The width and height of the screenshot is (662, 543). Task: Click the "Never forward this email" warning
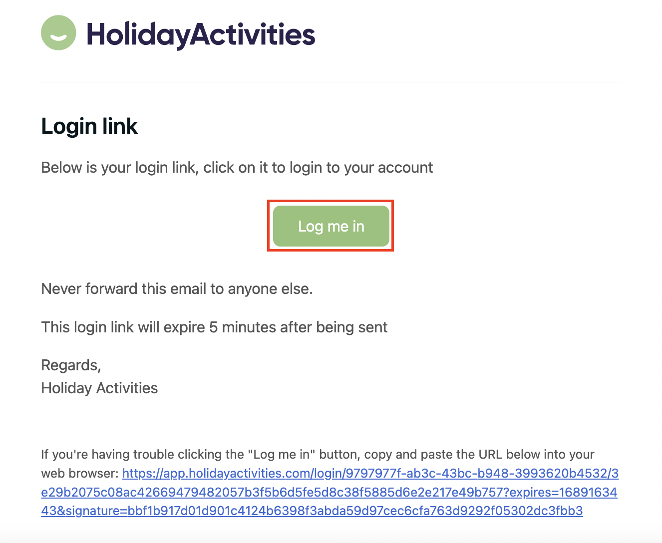(177, 289)
